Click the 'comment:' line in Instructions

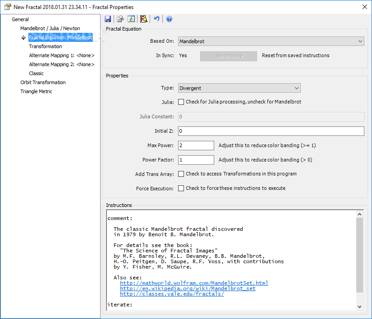[120, 218]
